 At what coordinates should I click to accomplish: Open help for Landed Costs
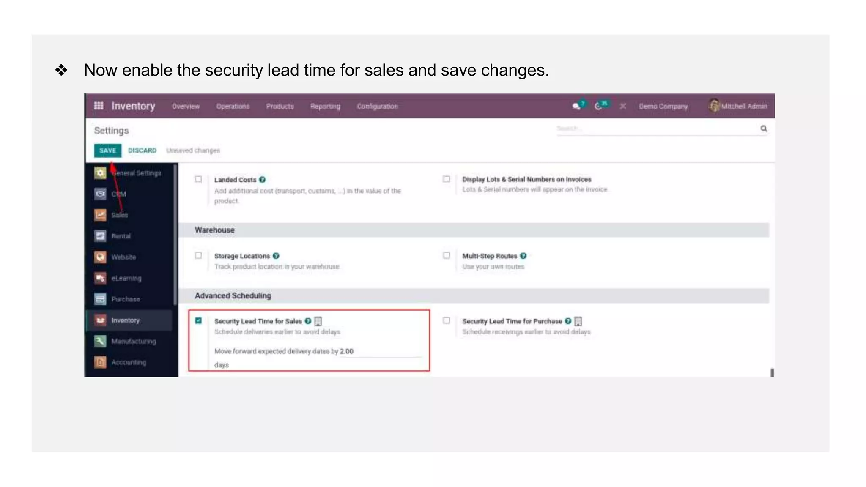click(262, 180)
